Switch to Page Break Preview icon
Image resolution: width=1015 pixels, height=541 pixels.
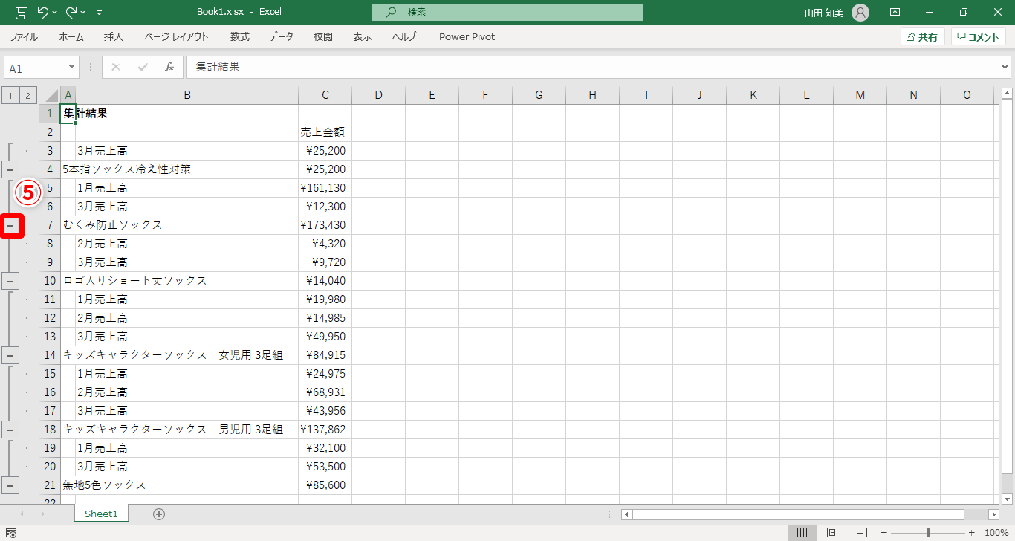tap(862, 533)
